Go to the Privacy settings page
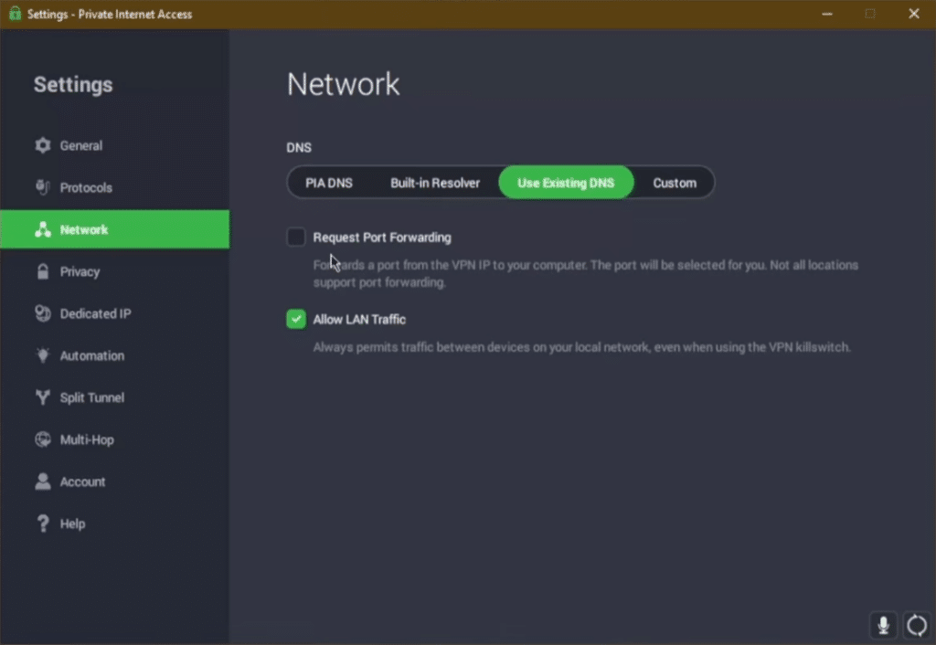The width and height of the screenshot is (936, 645). click(x=114, y=271)
